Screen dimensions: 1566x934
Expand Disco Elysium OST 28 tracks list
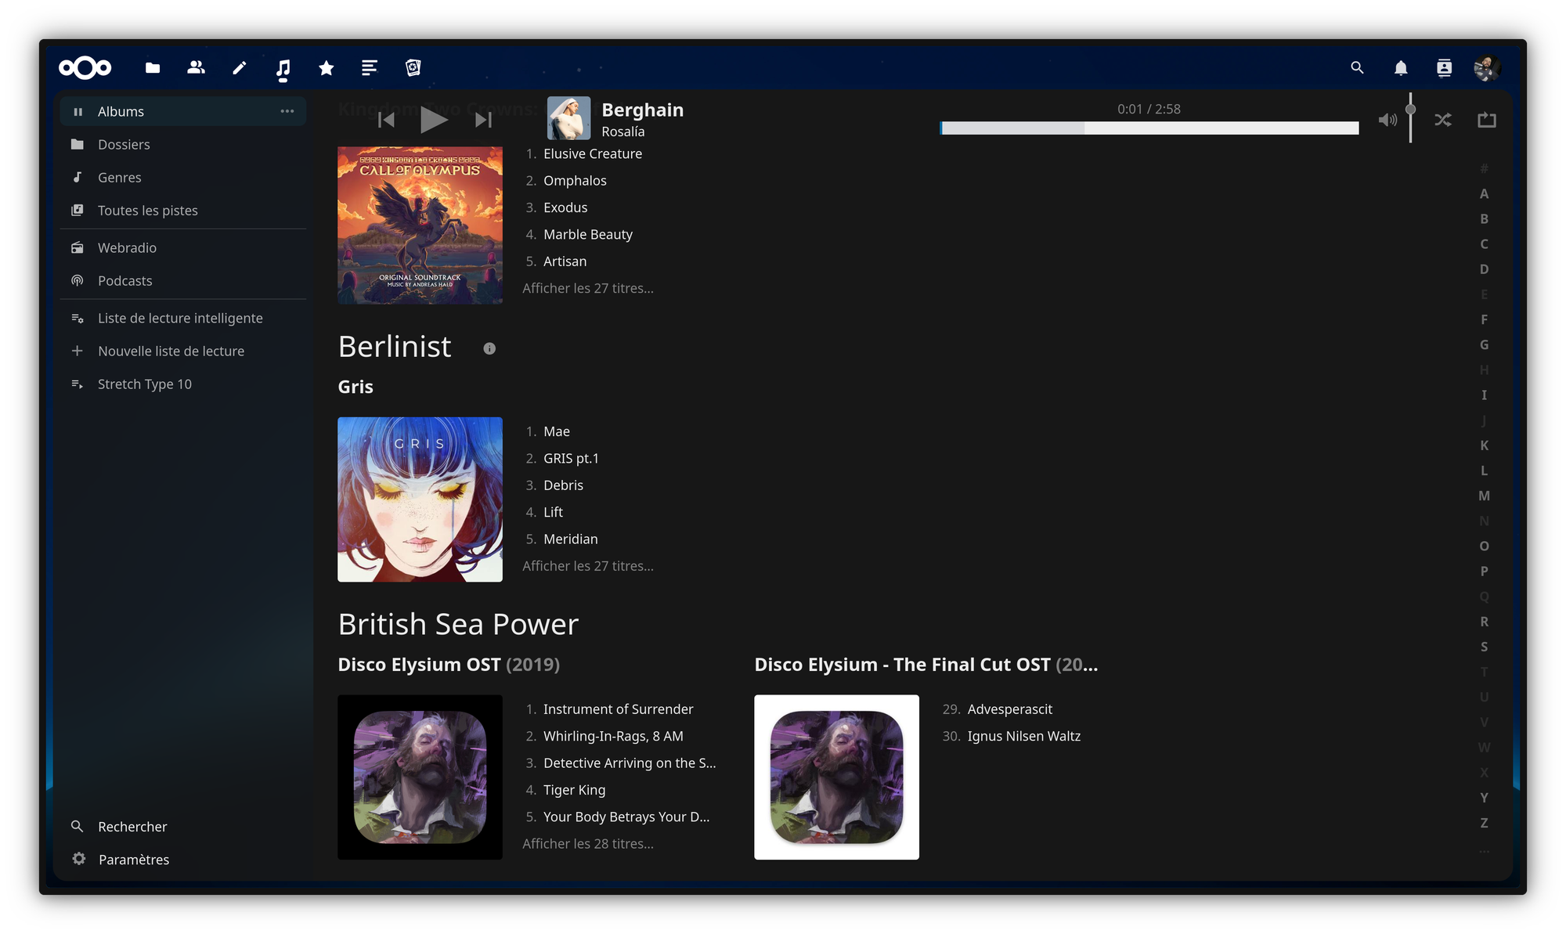tap(587, 844)
